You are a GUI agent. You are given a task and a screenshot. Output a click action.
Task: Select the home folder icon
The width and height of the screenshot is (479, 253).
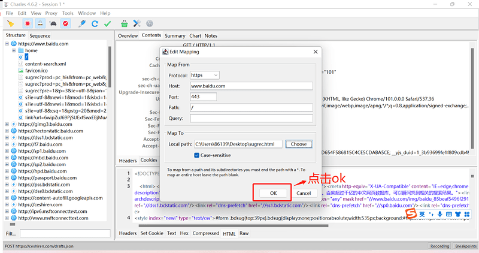point(21,50)
